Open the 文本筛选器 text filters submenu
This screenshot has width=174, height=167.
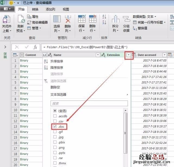[x=89, y=95]
